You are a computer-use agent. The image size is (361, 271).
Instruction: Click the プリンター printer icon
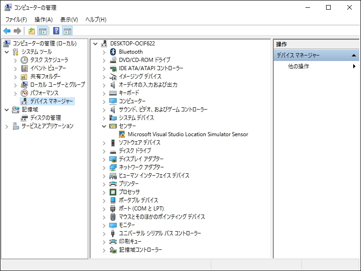(x=113, y=184)
